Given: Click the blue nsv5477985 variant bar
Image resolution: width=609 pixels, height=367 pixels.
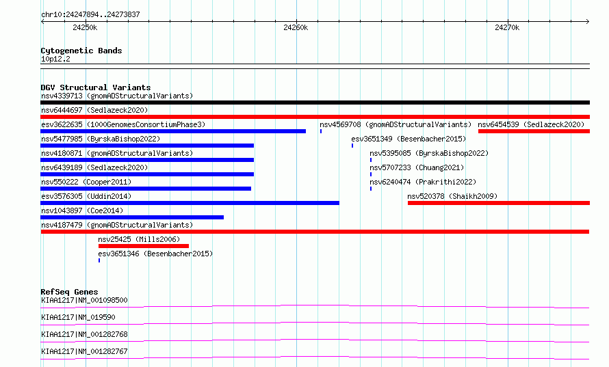Looking at the screenshot, I should [x=147, y=146].
